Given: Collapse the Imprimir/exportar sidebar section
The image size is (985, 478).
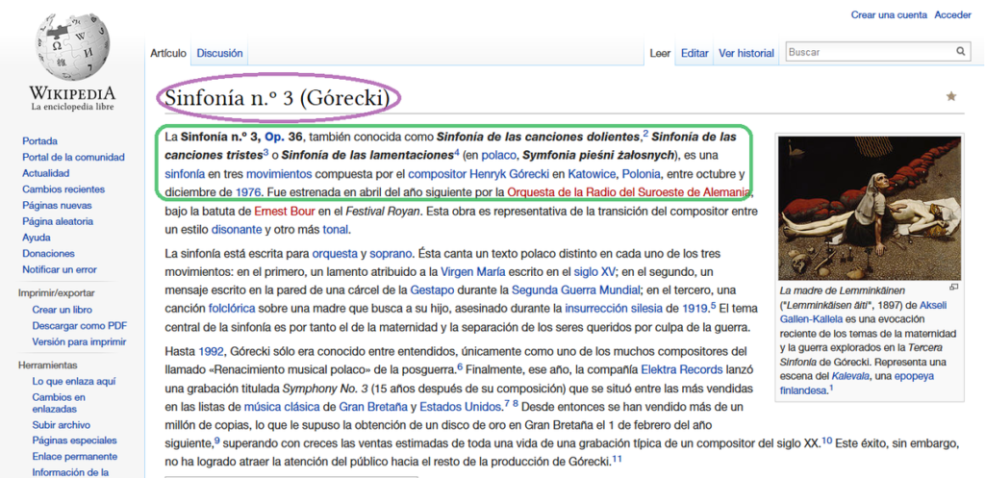Looking at the screenshot, I should 57,292.
